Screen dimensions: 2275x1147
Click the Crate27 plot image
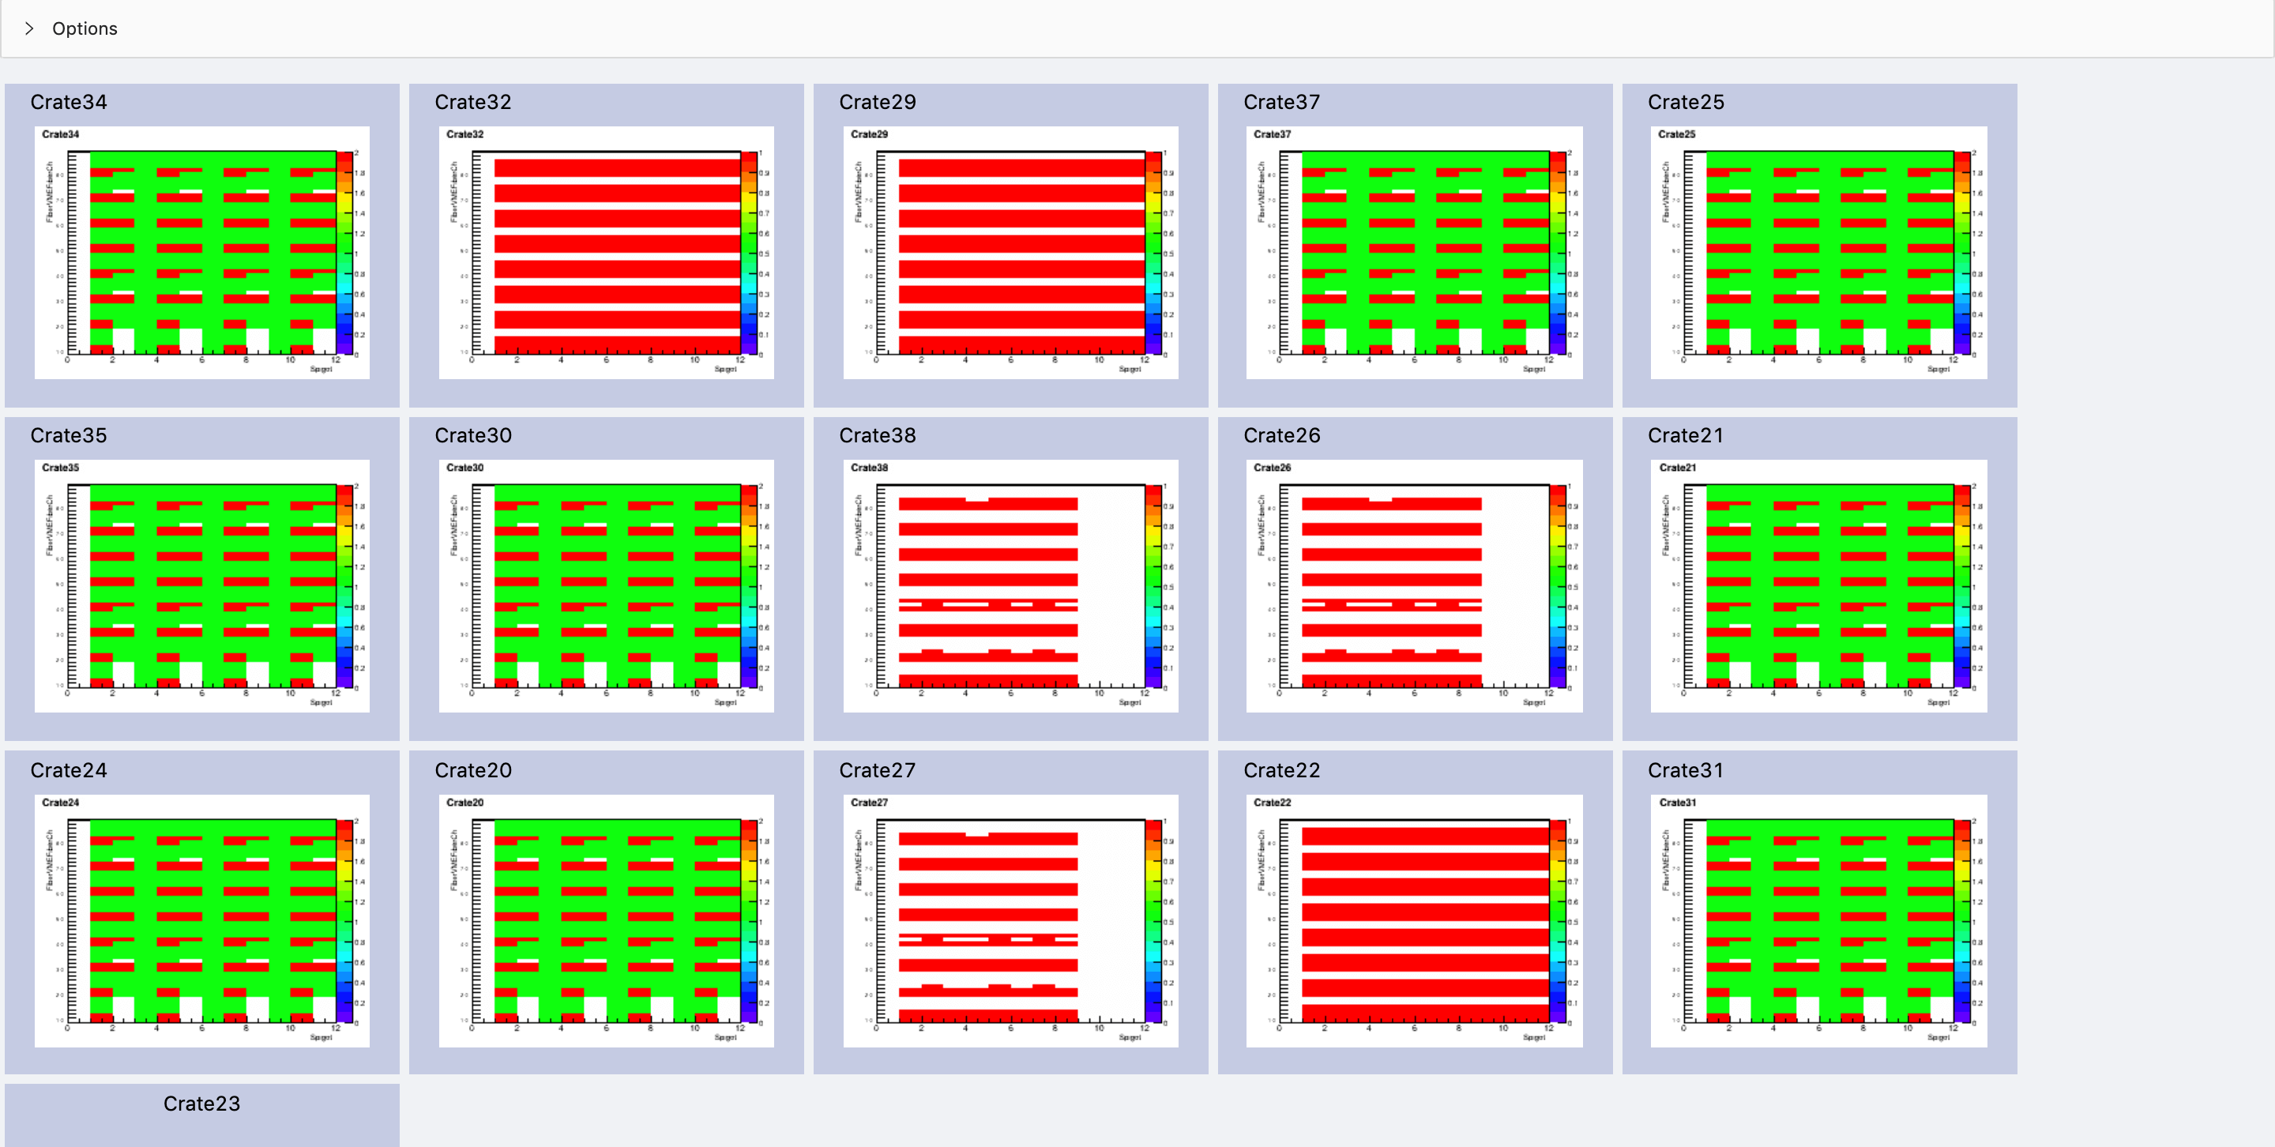coord(1010,920)
